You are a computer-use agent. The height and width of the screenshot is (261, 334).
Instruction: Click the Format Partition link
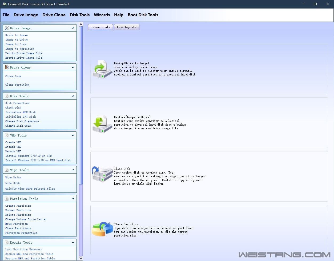pos(18,210)
